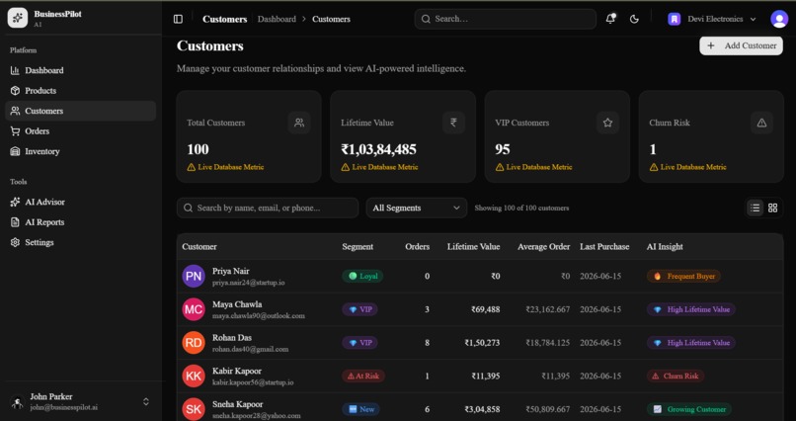Click the Churn Risk warning icon
This screenshot has height=421, width=796.
coord(761,123)
